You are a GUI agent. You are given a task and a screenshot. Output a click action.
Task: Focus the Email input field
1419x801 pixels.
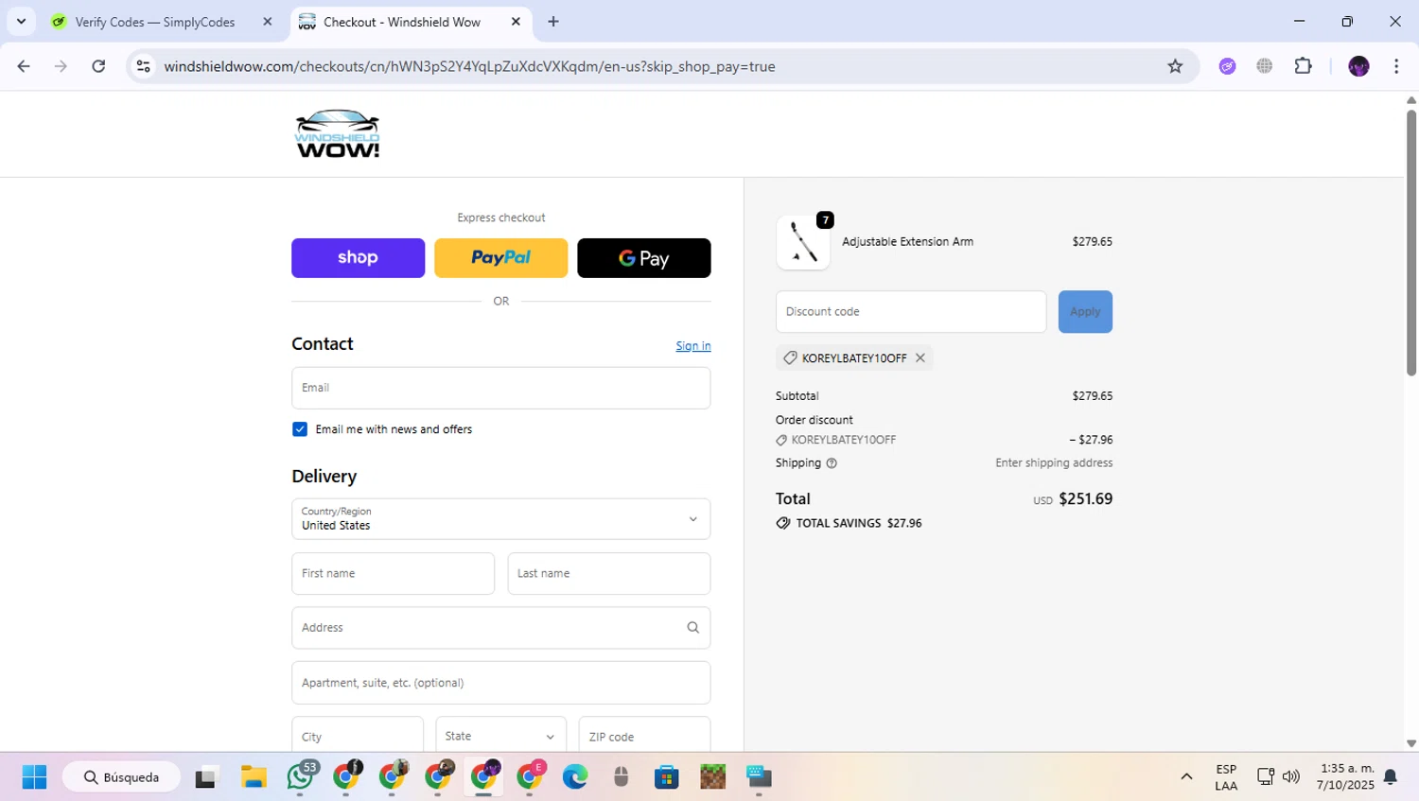click(x=500, y=388)
